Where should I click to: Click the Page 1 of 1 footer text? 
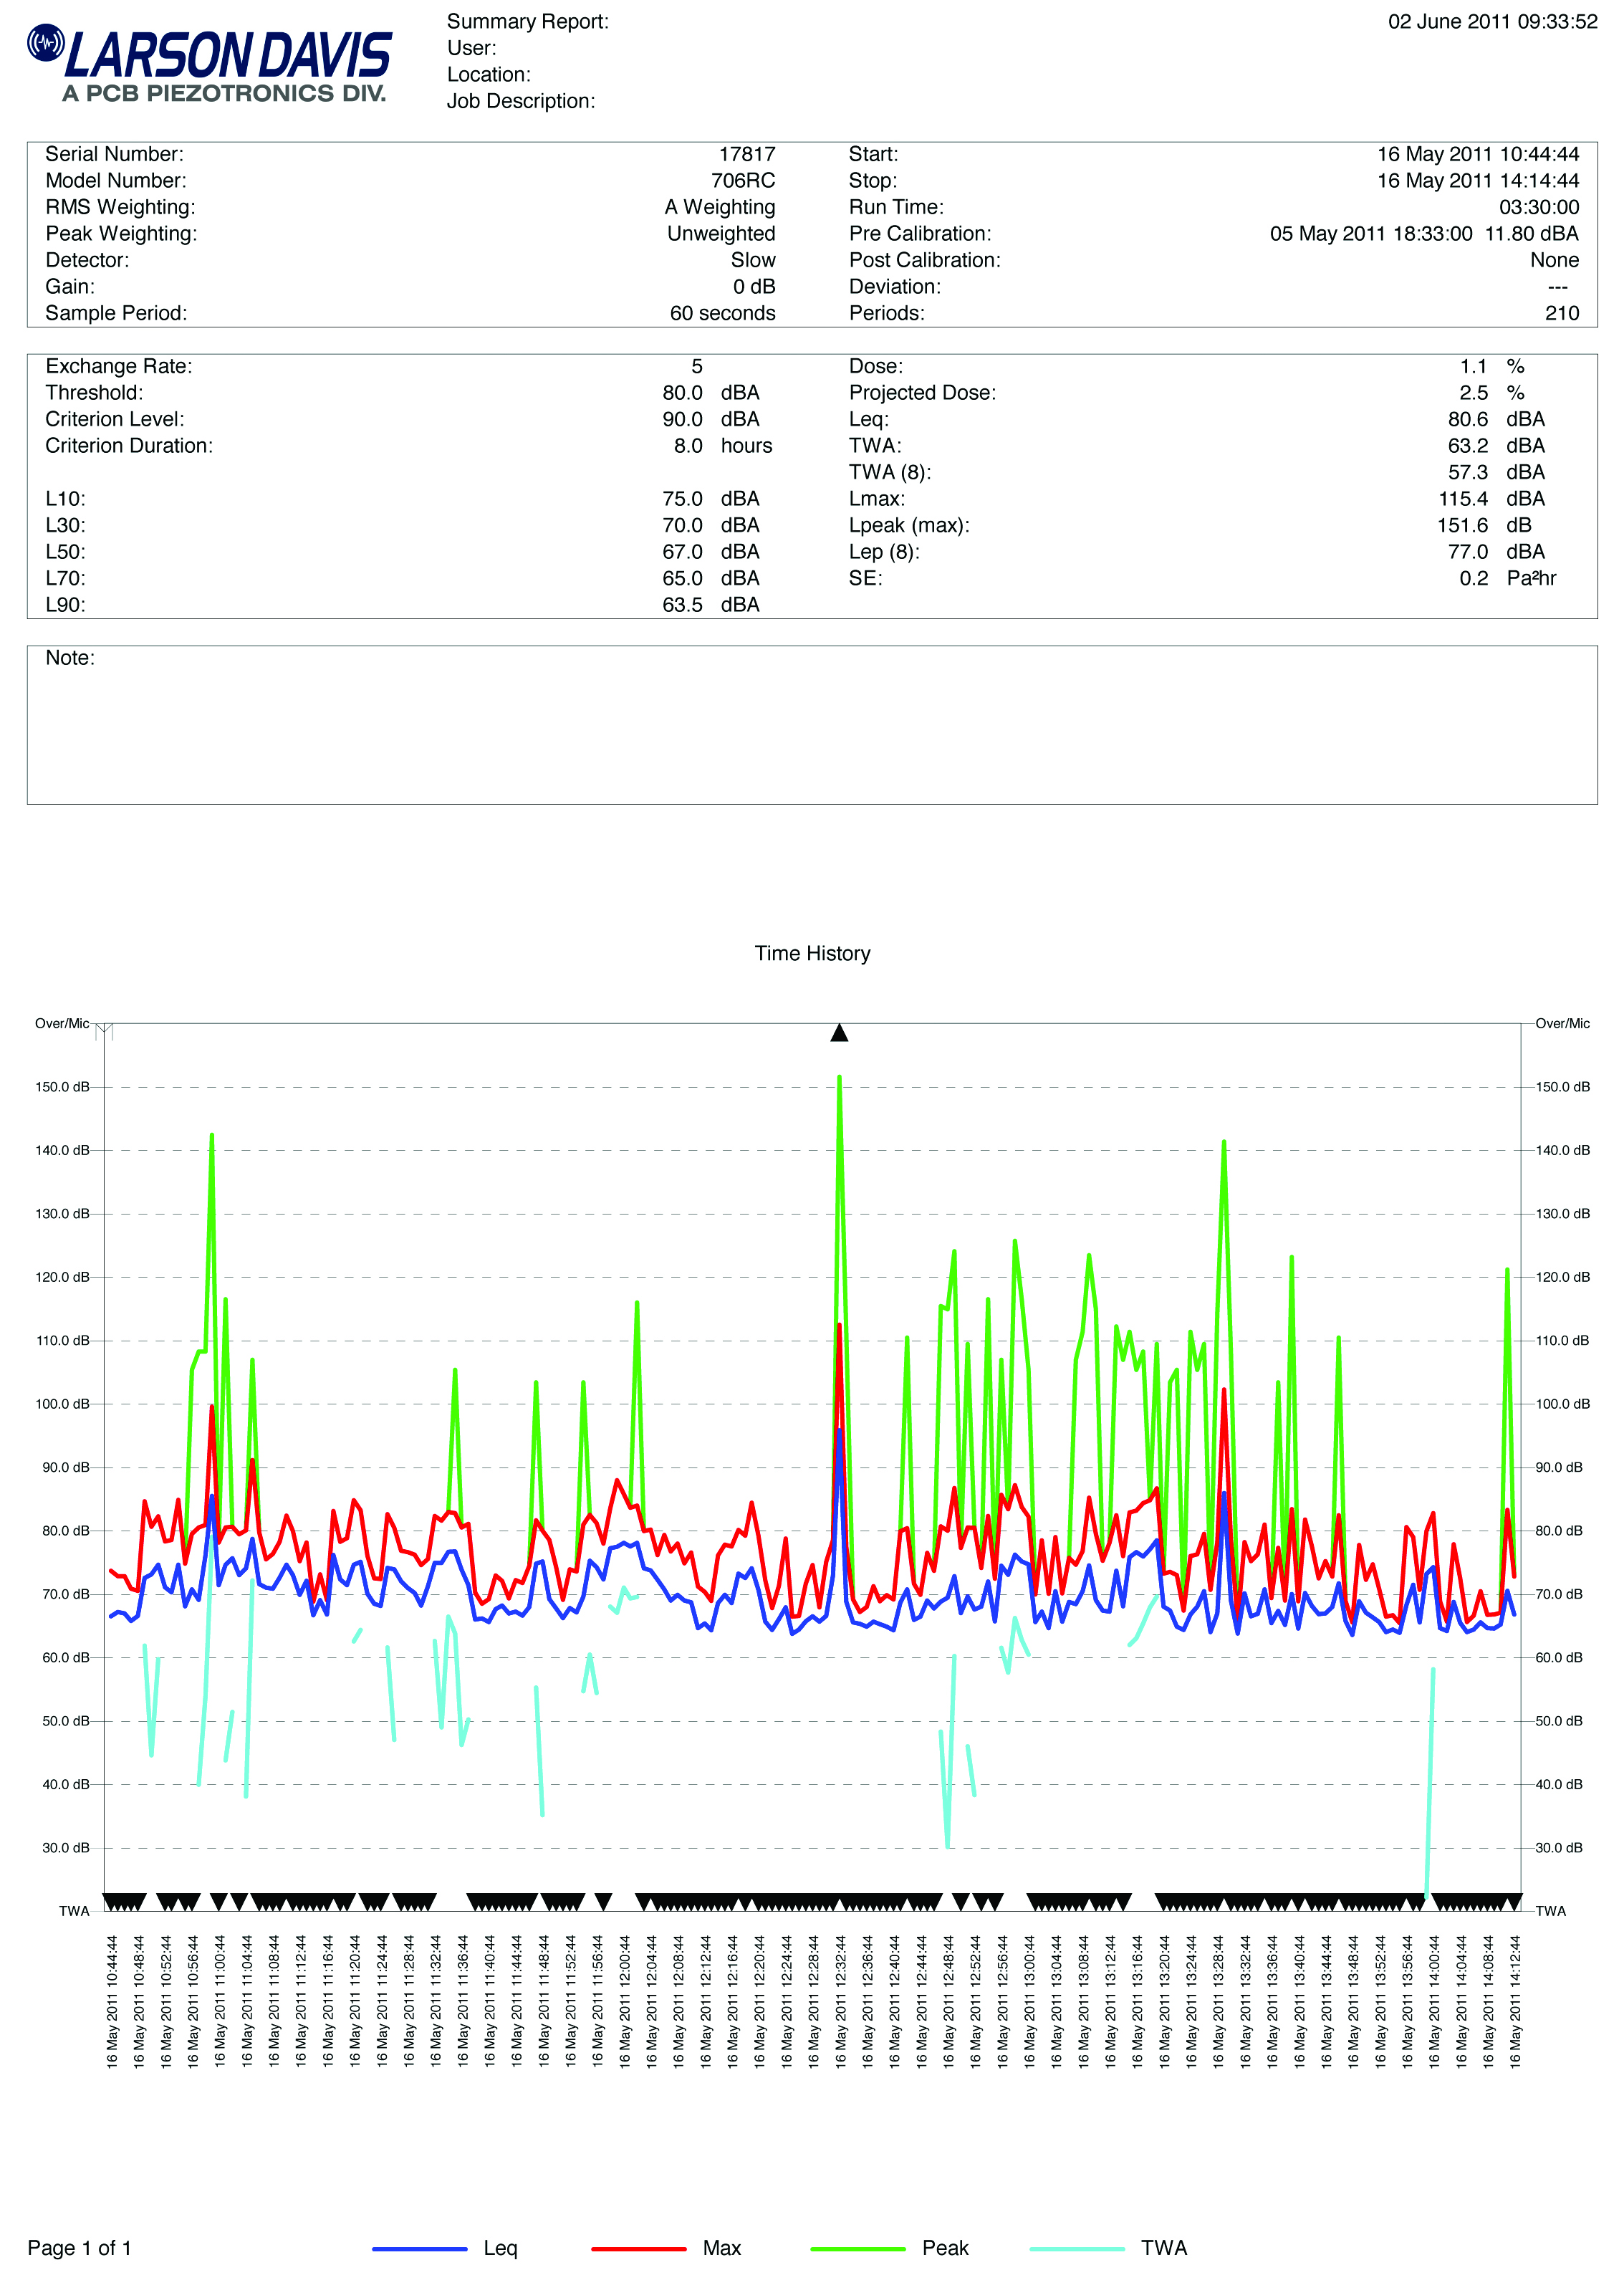79,2248
